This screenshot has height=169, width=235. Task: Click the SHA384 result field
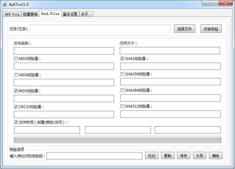tap(170, 98)
